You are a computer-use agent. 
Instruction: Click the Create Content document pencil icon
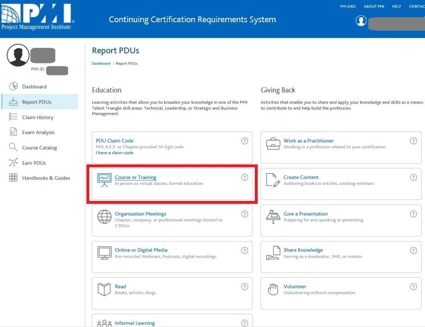click(x=273, y=180)
